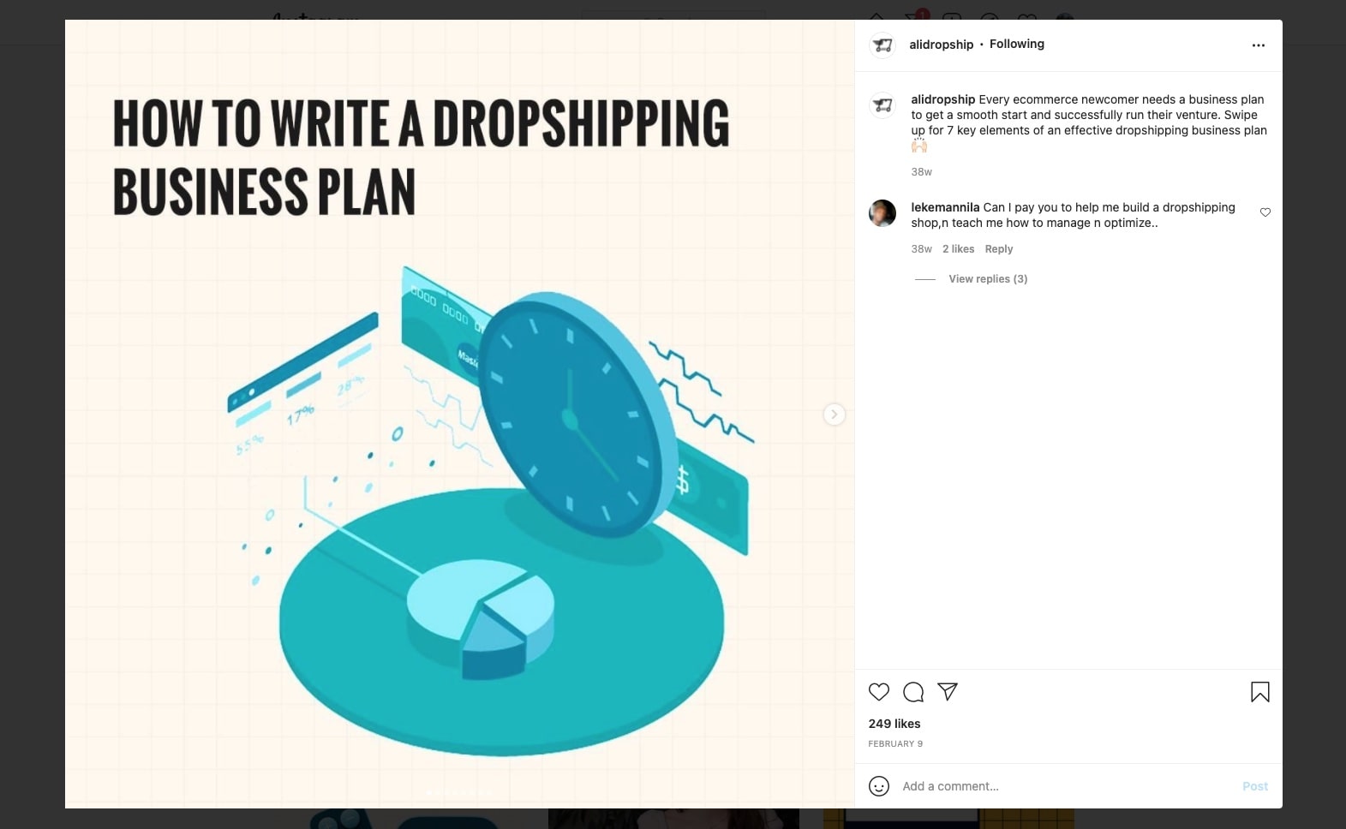The width and height of the screenshot is (1346, 829).
Task: Toggle the Following status for alidropship
Action: (1017, 45)
